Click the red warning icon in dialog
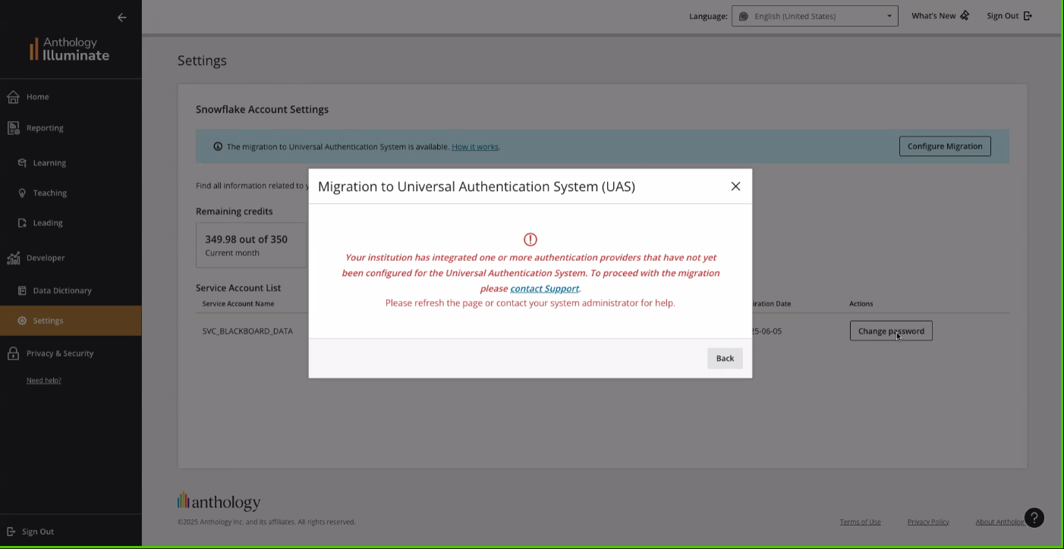Viewport: 1064px width, 549px height. 530,240
